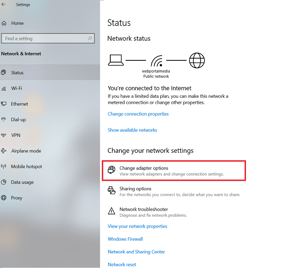Click the Public network label

[156, 76]
